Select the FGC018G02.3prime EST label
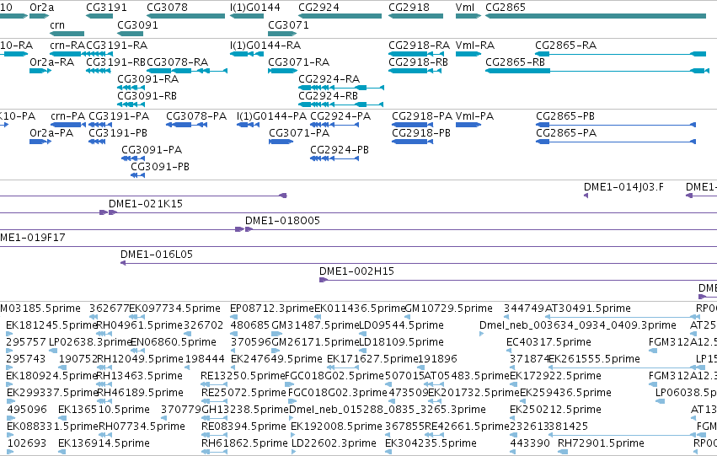The image size is (717, 456). point(336,393)
